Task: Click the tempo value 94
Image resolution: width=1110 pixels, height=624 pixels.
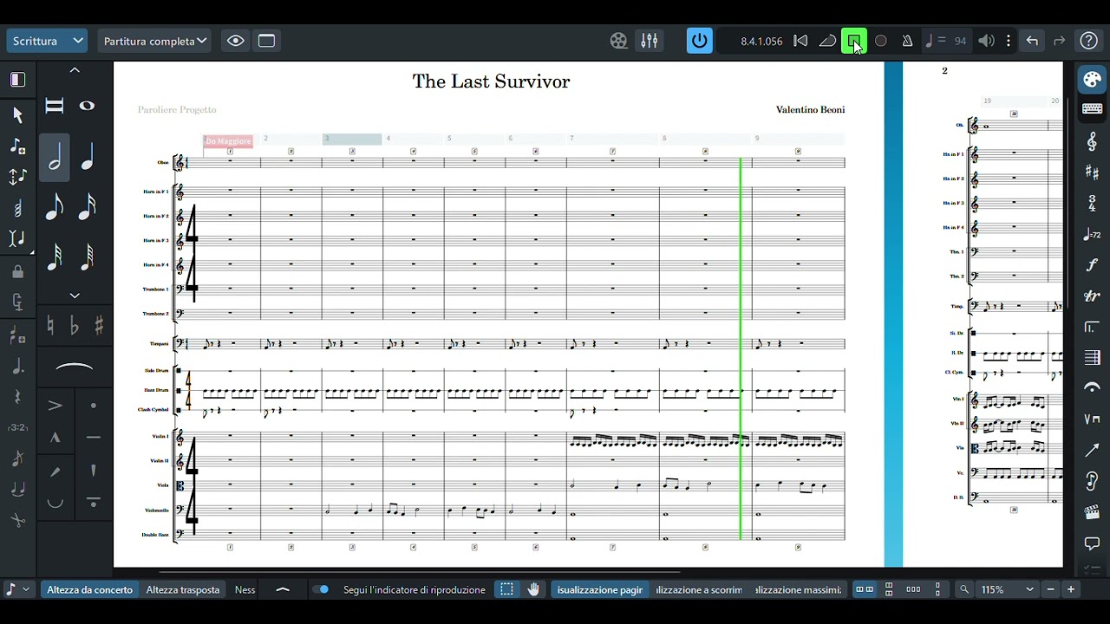Action: [960, 41]
